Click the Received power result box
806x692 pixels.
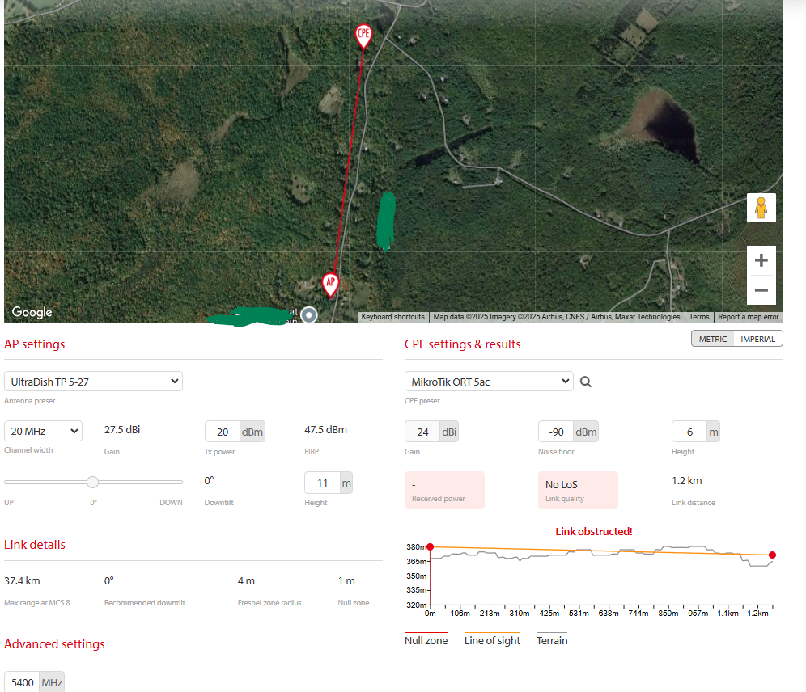coord(444,490)
